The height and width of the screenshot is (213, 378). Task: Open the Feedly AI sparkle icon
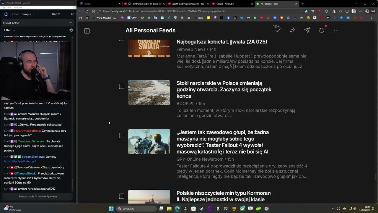pos(292,30)
